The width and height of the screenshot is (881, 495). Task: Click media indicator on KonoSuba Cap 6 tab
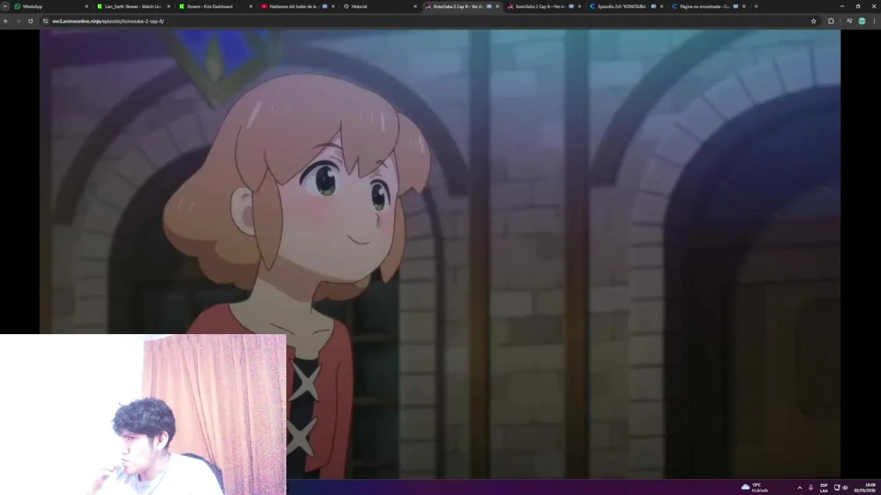tap(571, 6)
